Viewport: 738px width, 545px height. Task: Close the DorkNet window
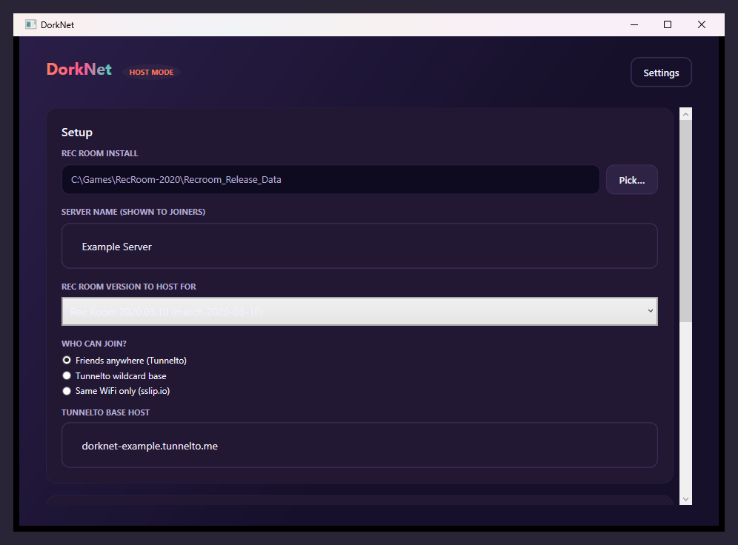(x=701, y=24)
